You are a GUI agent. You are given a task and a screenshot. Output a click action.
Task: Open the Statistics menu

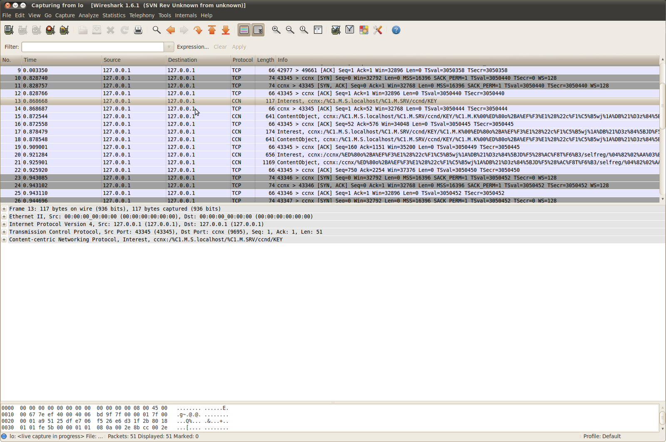114,15
